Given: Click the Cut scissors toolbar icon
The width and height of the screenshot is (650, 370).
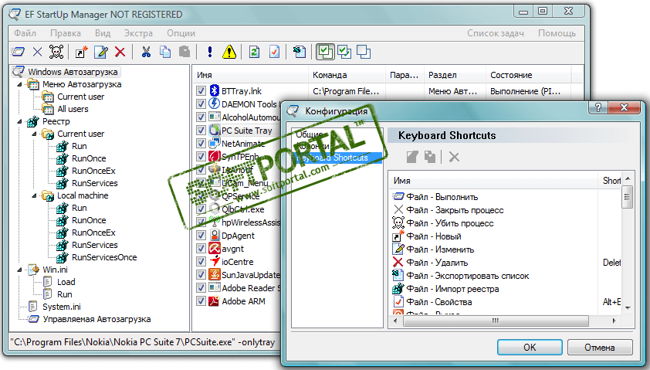Looking at the screenshot, I should [145, 52].
